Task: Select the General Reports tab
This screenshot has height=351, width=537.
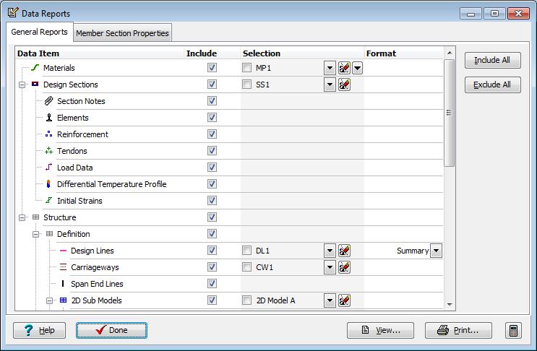Action: (x=39, y=32)
